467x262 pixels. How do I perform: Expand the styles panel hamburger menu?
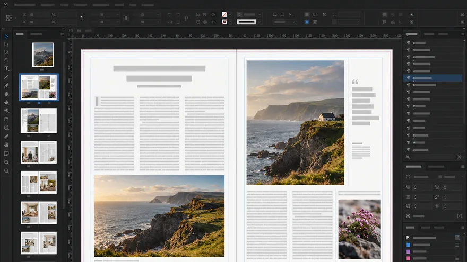click(463, 34)
